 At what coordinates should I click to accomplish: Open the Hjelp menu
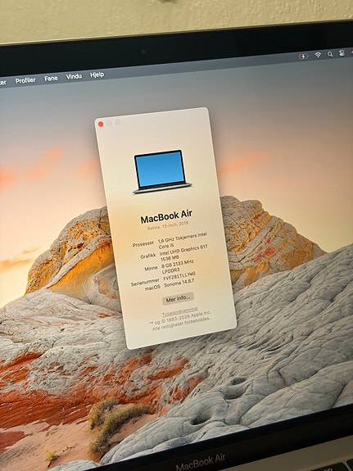[x=97, y=75]
